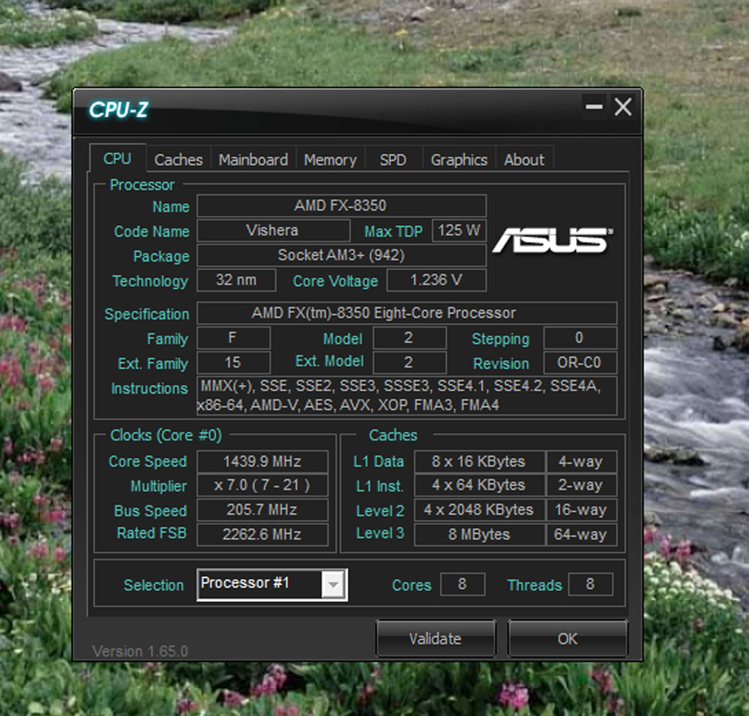Click the Processor #1 selection field
This screenshot has height=716, width=749.
(x=272, y=584)
